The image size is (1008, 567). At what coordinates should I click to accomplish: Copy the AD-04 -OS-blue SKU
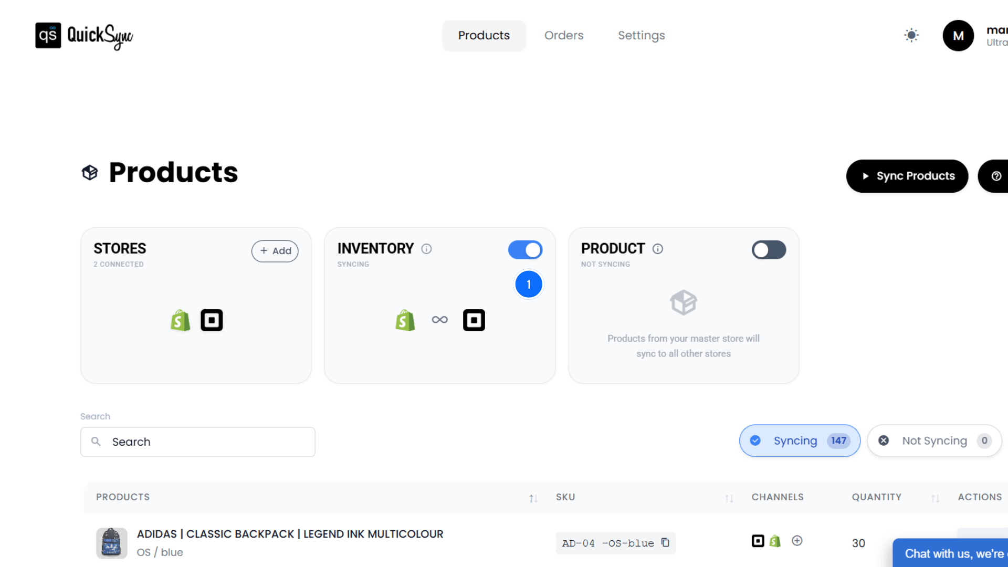(x=665, y=542)
